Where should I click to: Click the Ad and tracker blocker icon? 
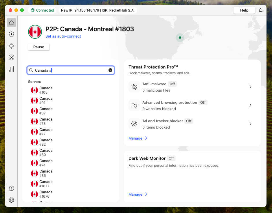coord(134,124)
